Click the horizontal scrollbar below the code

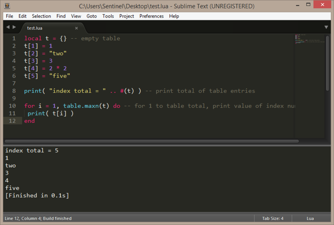point(152,141)
